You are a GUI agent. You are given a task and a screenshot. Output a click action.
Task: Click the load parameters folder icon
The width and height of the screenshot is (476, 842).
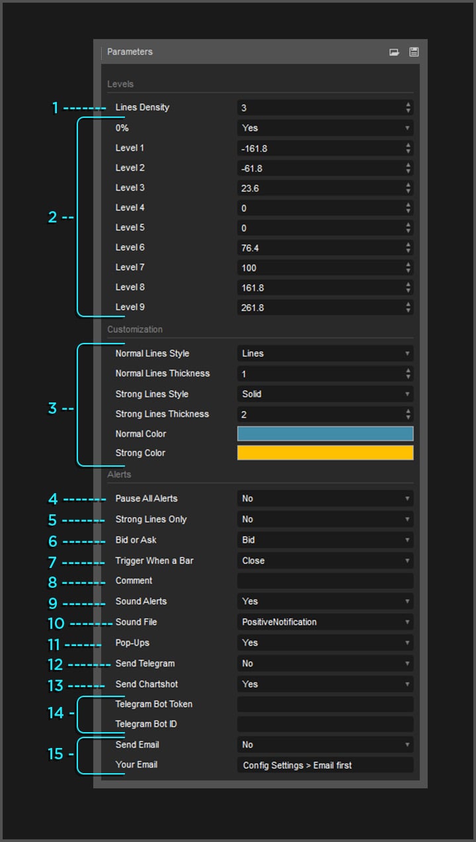pyautogui.click(x=394, y=52)
